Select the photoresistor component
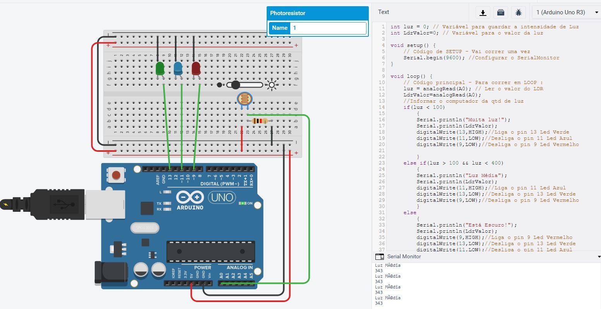Screen dimensions: 601x309 pyautogui.click(x=244, y=99)
